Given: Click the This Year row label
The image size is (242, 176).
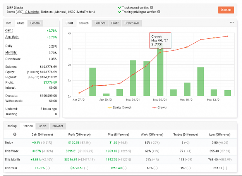Looking at the screenshot, I should click(11, 168).
